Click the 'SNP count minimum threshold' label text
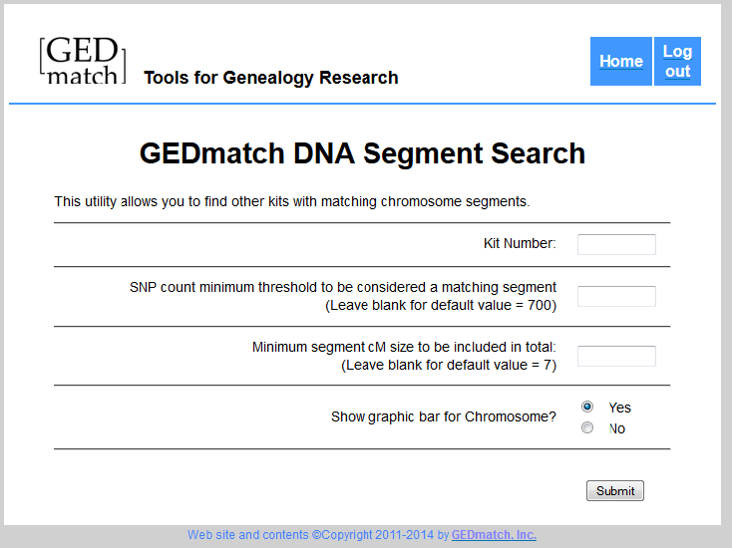This screenshot has height=548, width=732. pyautogui.click(x=343, y=287)
